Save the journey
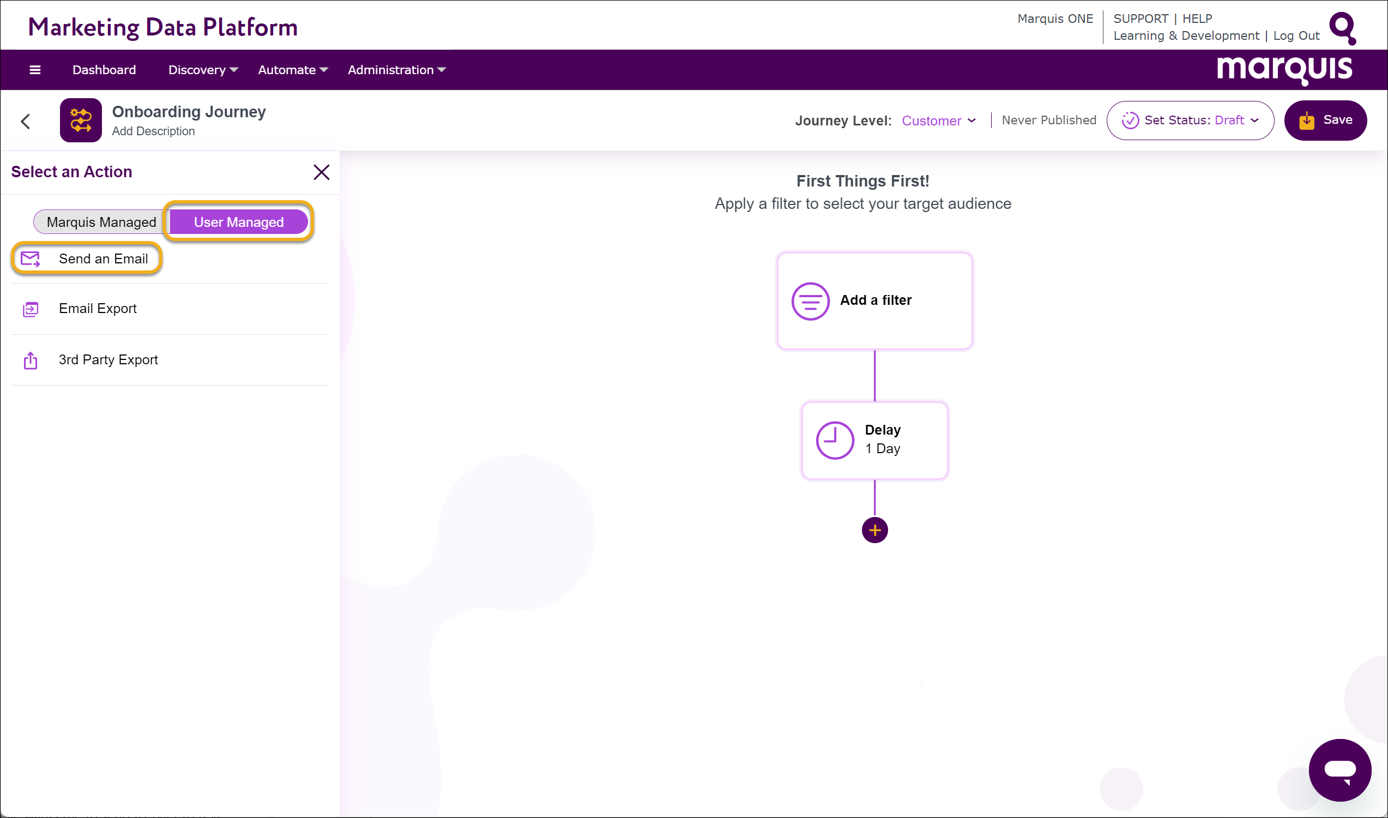Image resolution: width=1388 pixels, height=818 pixels. click(1325, 120)
